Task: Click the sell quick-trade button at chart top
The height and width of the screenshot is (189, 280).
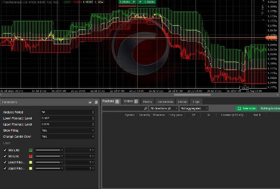Action: (x=127, y=2)
